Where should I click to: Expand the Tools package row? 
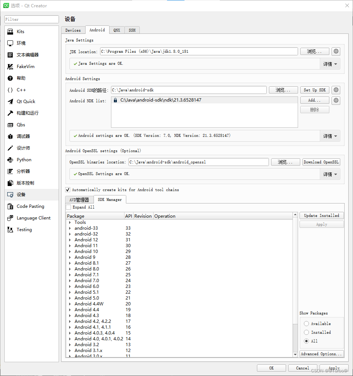70,222
